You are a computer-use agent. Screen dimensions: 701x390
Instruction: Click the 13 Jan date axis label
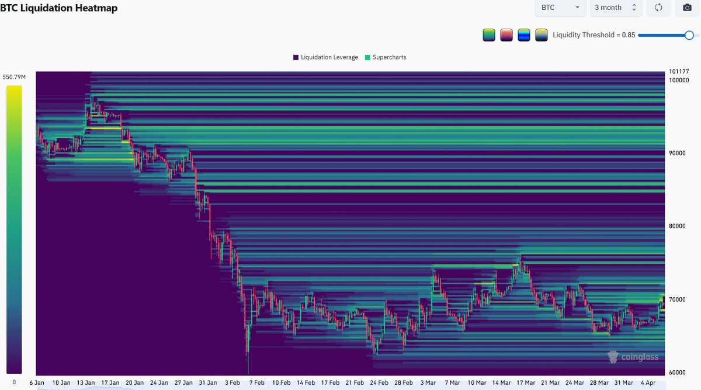pyautogui.click(x=86, y=383)
